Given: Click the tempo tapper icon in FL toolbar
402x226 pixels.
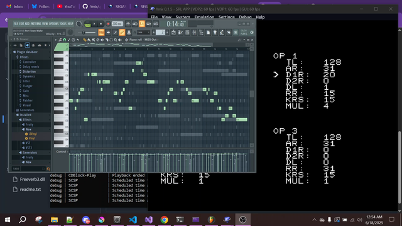Looking at the screenshot, I should click(x=222, y=32).
